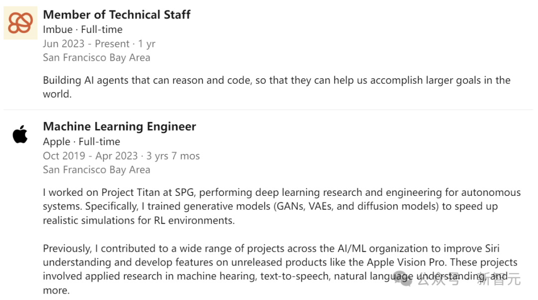Click the "Apple · Full-time" company line
Image resolution: width=538 pixels, height=300 pixels.
coord(81,142)
